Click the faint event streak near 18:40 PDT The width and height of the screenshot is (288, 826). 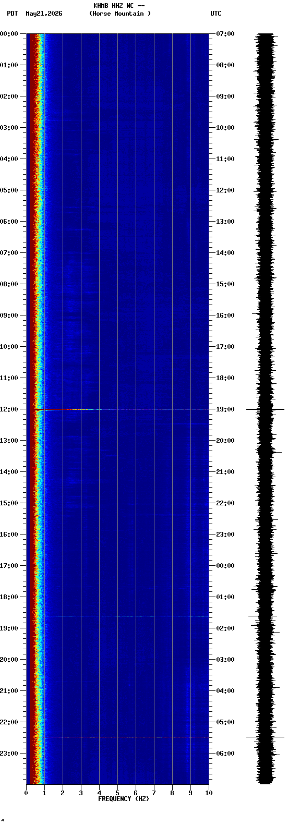pyautogui.click(x=126, y=616)
